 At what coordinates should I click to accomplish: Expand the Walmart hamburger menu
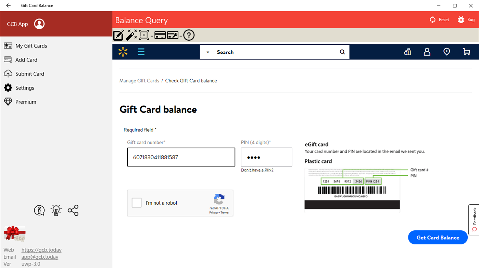click(141, 52)
